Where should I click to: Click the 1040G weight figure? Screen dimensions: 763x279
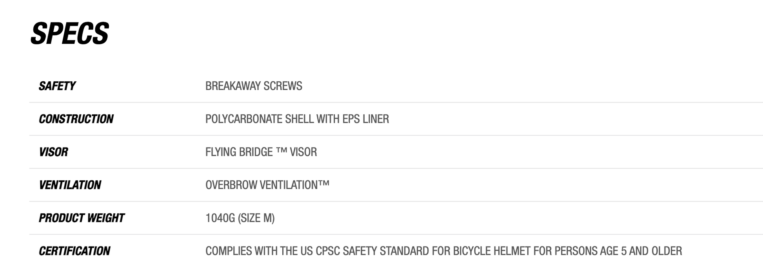(x=220, y=218)
